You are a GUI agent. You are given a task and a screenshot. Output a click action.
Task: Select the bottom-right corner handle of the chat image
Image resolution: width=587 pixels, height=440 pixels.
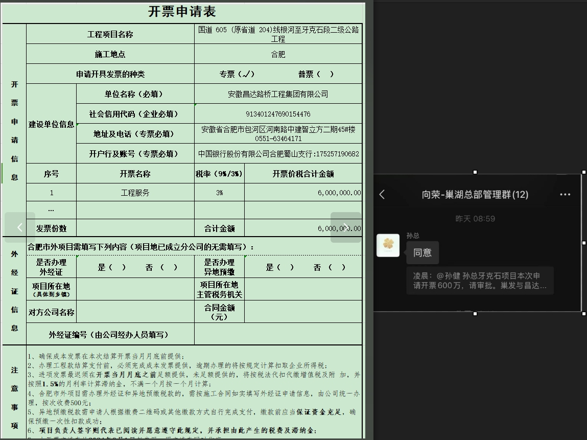coord(584,313)
